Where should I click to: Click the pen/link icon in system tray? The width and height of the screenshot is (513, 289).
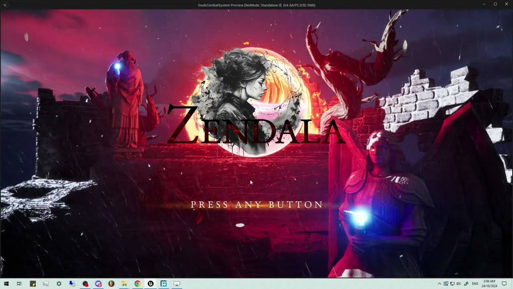pos(466,284)
